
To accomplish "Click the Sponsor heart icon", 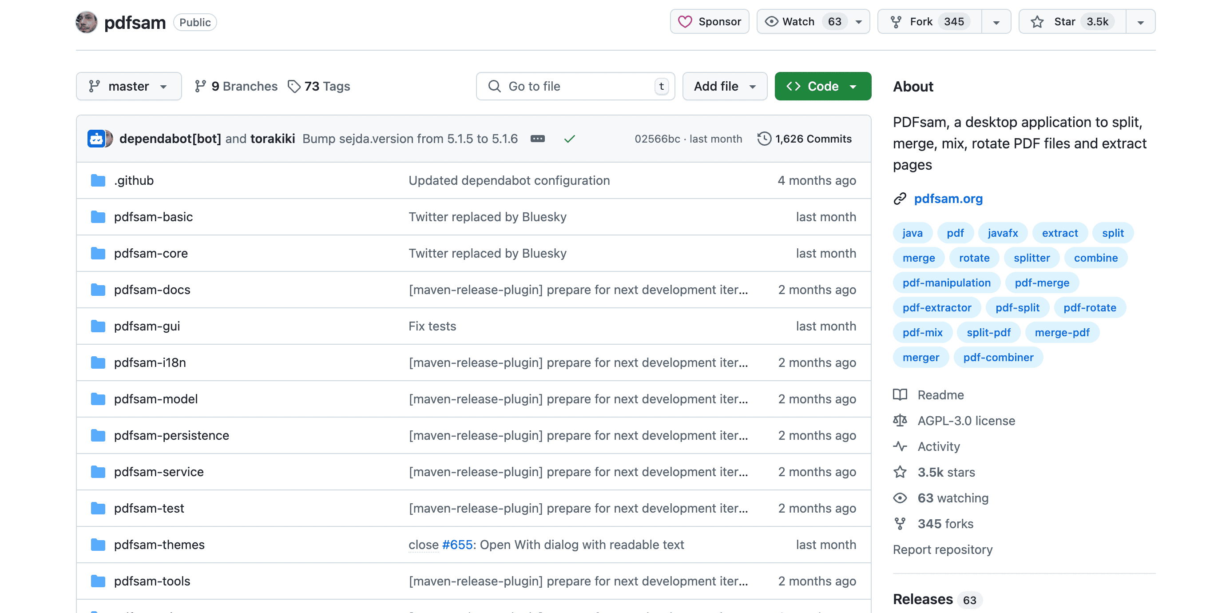I will pos(686,21).
